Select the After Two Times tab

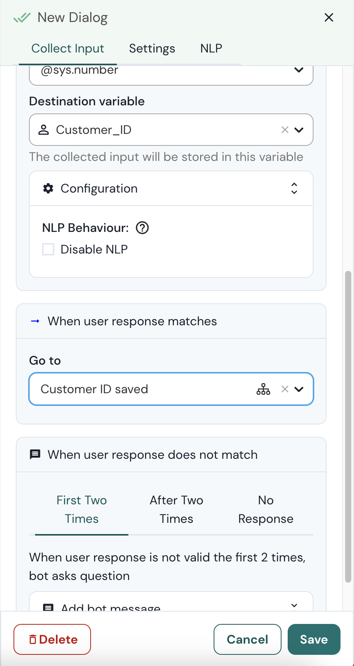pyautogui.click(x=176, y=509)
